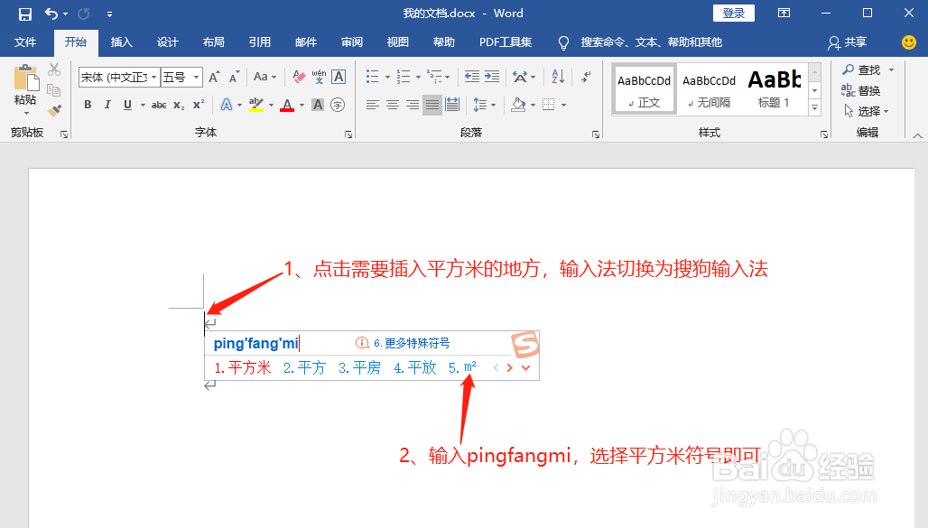Open Quick Access Toolbar customize arrow
This screenshot has width=928, height=528.
[x=109, y=14]
